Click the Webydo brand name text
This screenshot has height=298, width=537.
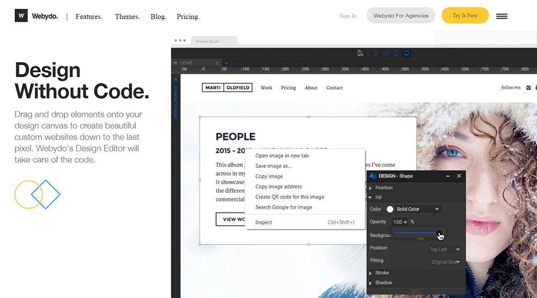click(45, 16)
